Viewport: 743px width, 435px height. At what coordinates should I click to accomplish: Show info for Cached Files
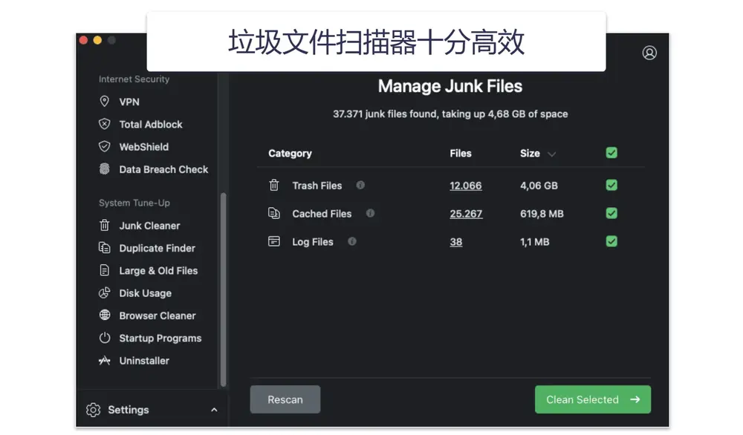point(370,213)
